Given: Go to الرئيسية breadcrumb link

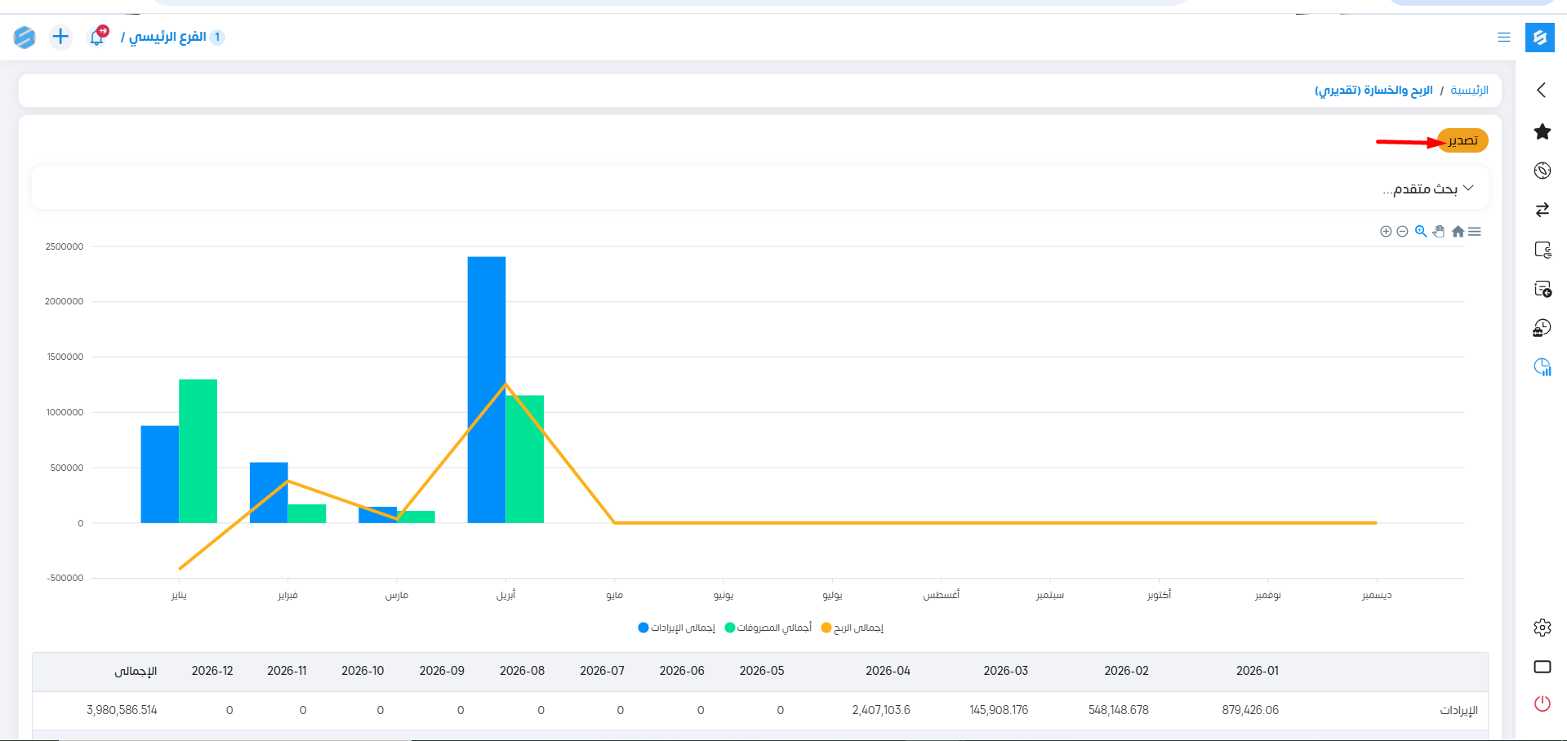Looking at the screenshot, I should 1469,90.
